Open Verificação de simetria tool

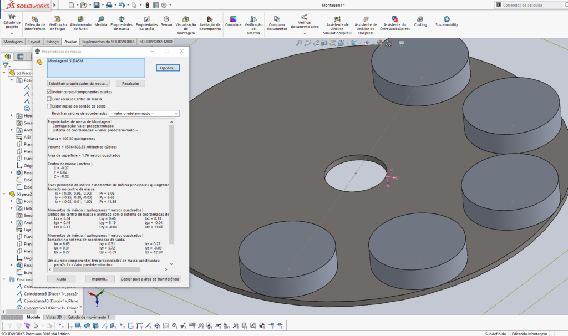(x=253, y=25)
